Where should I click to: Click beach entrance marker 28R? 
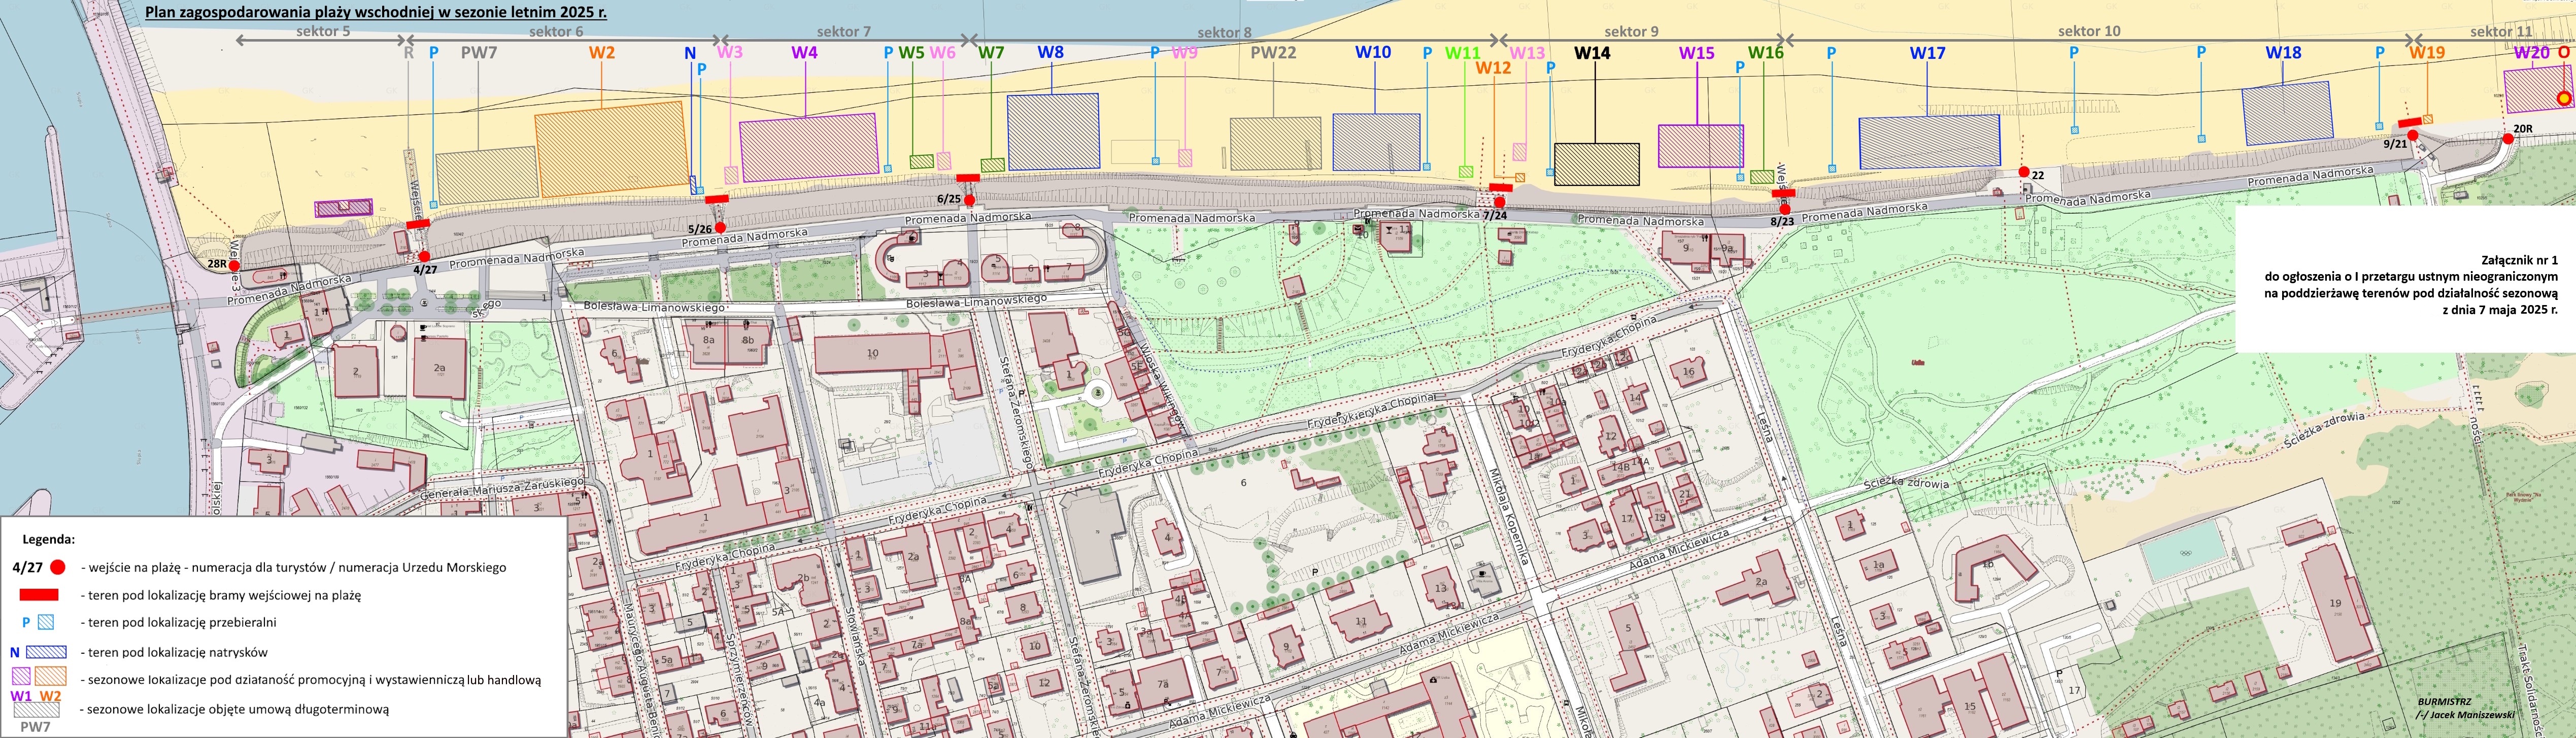pyautogui.click(x=234, y=266)
